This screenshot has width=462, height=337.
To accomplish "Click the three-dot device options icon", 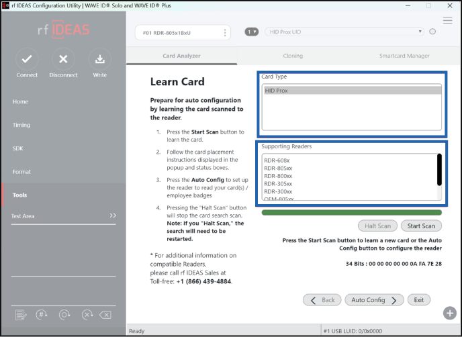I will pos(225,33).
